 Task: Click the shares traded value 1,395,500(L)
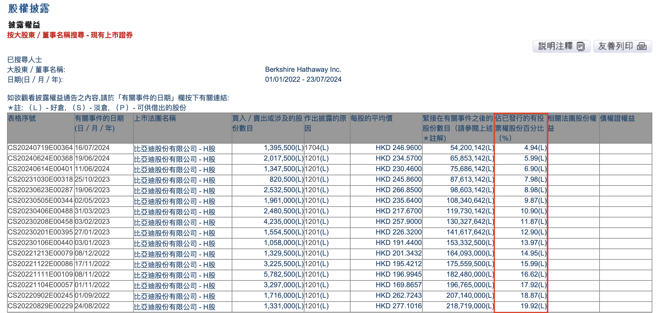click(284, 148)
